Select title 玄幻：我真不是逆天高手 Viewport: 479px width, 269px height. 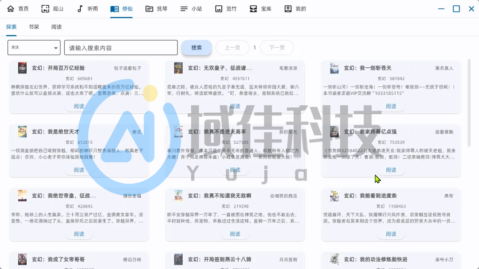tap(217, 131)
